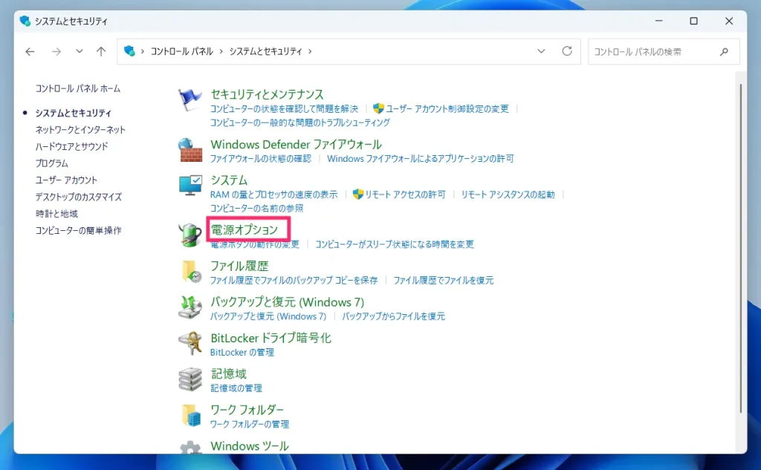Click ファイル履歴でファイルを復元 link
Image resolution: width=761 pixels, height=470 pixels.
click(x=443, y=280)
